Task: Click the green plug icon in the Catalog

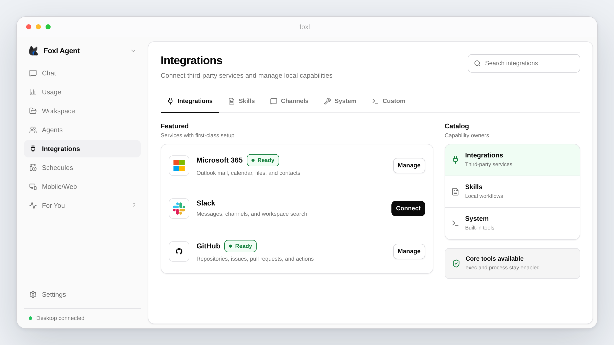Action: coord(455,160)
